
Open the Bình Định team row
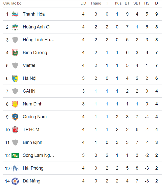pyautogui.click(x=83, y=142)
